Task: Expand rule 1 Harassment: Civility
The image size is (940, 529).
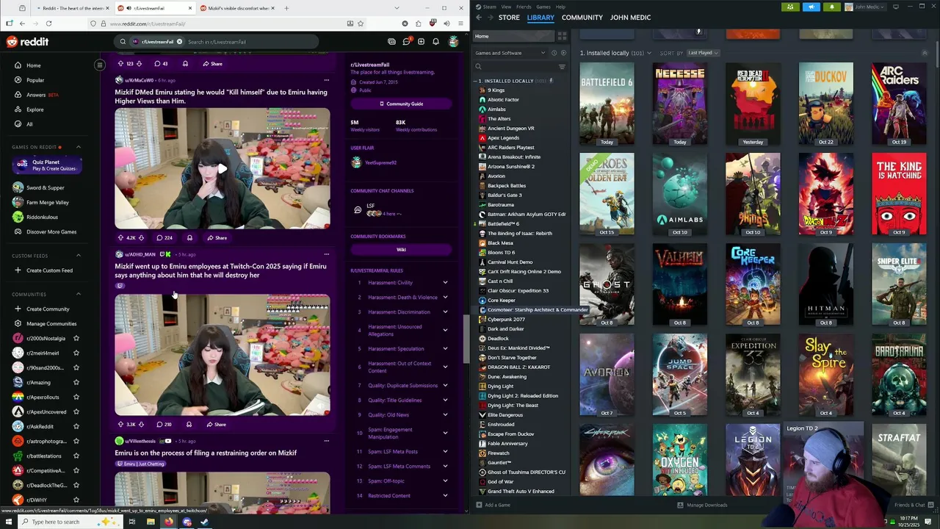Action: pos(445,283)
